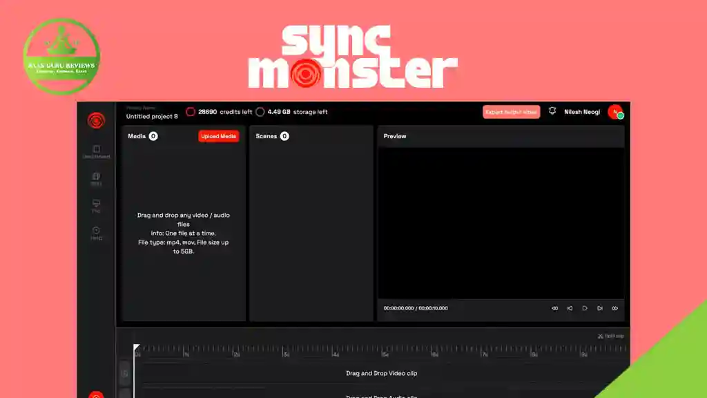The height and width of the screenshot is (398, 707).
Task: Click the 4.49 GB storage left text
Action: 298,112
